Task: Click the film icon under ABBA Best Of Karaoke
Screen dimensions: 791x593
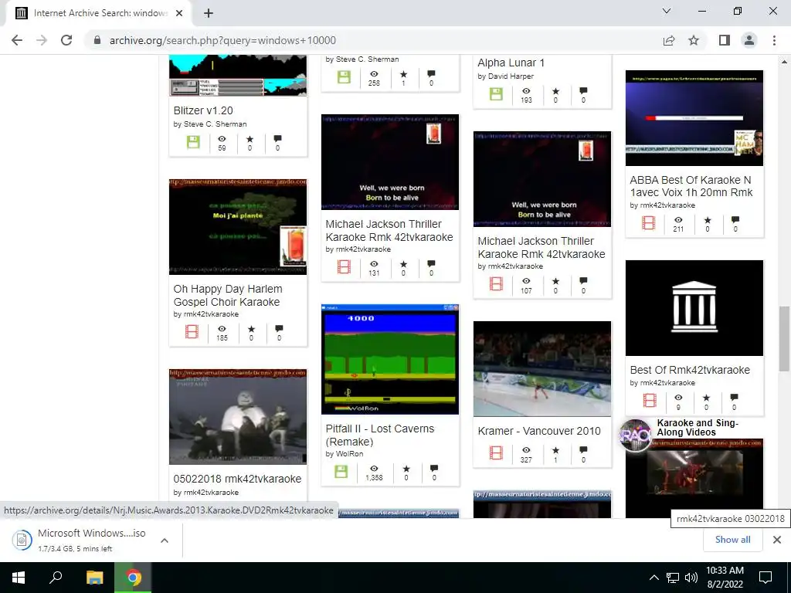Action: (x=649, y=223)
